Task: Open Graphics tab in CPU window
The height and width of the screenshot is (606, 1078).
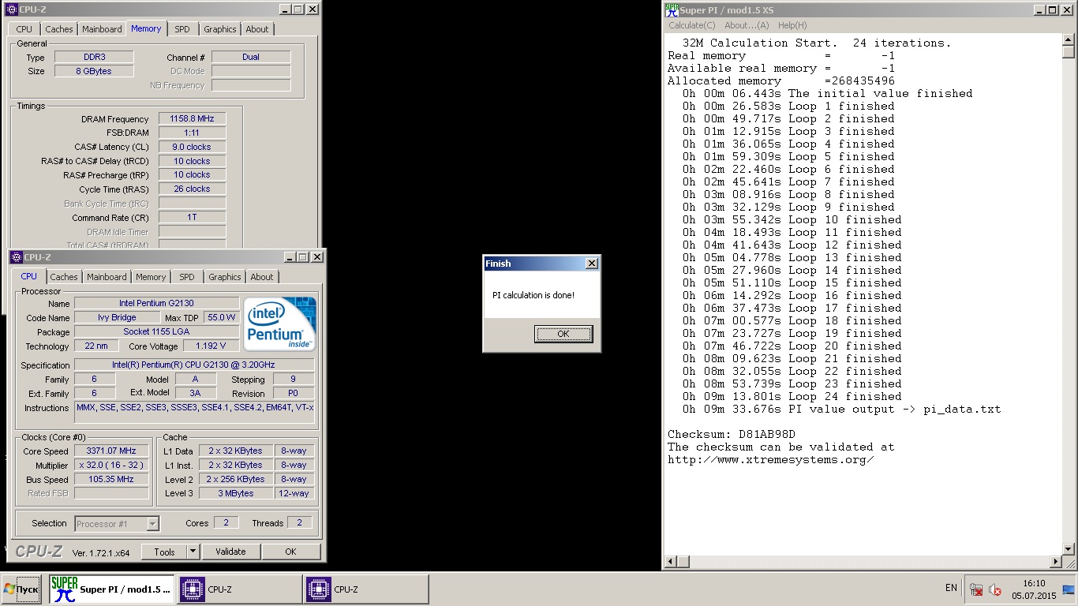Action: pos(225,277)
